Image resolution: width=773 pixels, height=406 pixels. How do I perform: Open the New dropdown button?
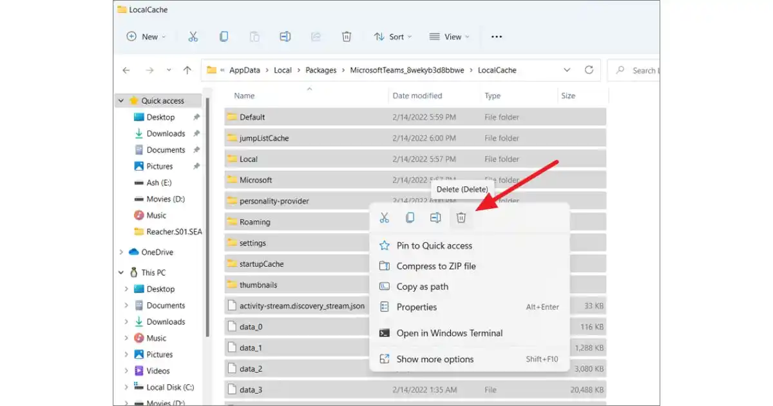pyautogui.click(x=146, y=37)
